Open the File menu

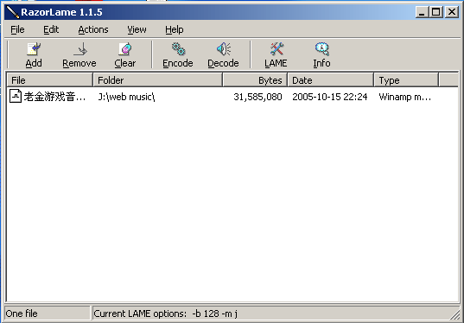tap(17, 29)
